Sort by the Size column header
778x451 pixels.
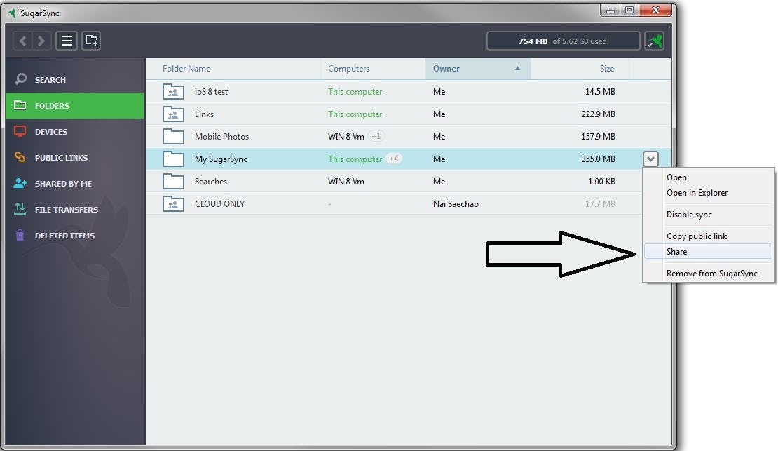606,69
